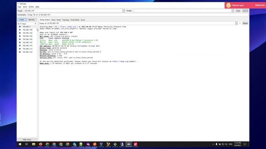The image size is (266, 149).
Task: Open the VirtualBox cube taskbar icon
Action: (101, 144)
